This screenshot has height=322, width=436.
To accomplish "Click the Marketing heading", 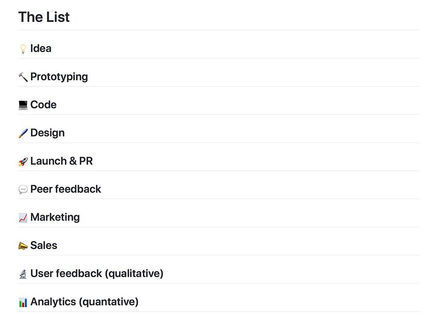I will [x=55, y=217].
